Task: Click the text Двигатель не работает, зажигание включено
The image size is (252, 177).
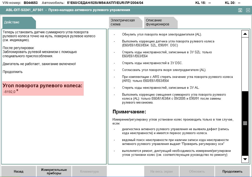Action: (39, 64)
